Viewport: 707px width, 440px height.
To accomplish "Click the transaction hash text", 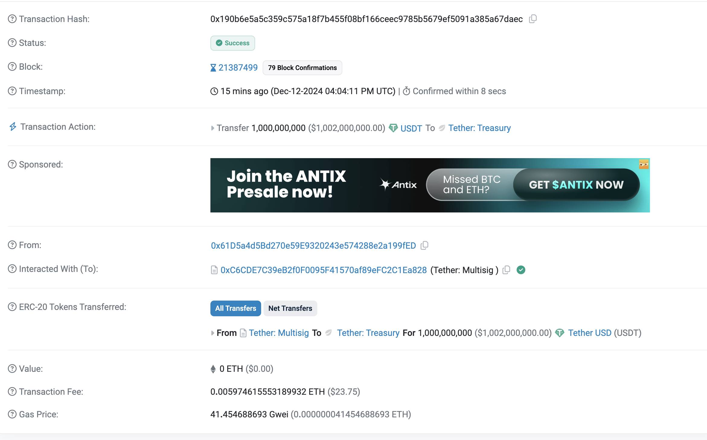I will tap(366, 19).
